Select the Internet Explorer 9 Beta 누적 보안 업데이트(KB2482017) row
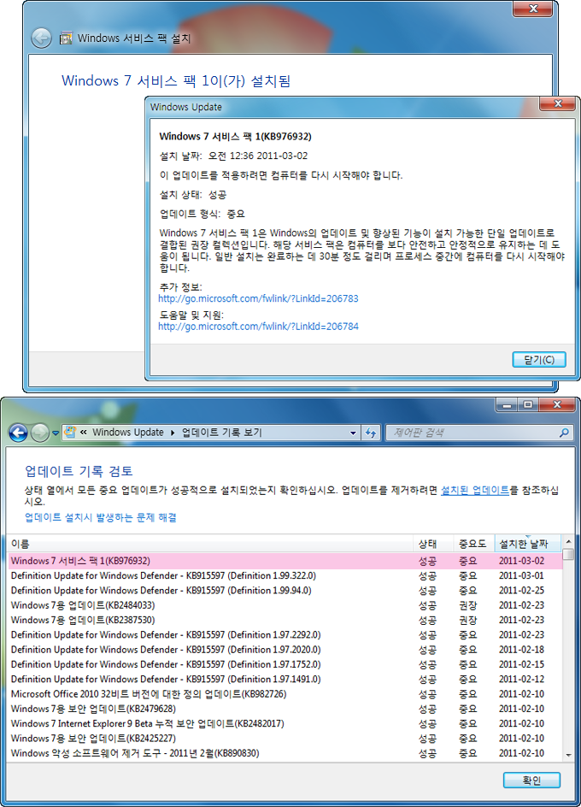 click(x=285, y=723)
